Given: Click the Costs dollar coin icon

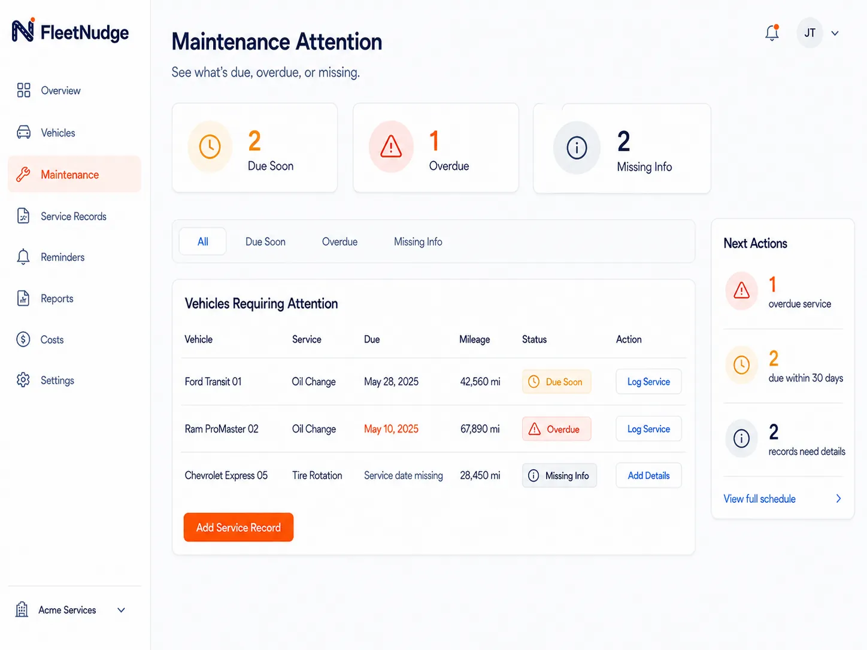Looking at the screenshot, I should 23,339.
